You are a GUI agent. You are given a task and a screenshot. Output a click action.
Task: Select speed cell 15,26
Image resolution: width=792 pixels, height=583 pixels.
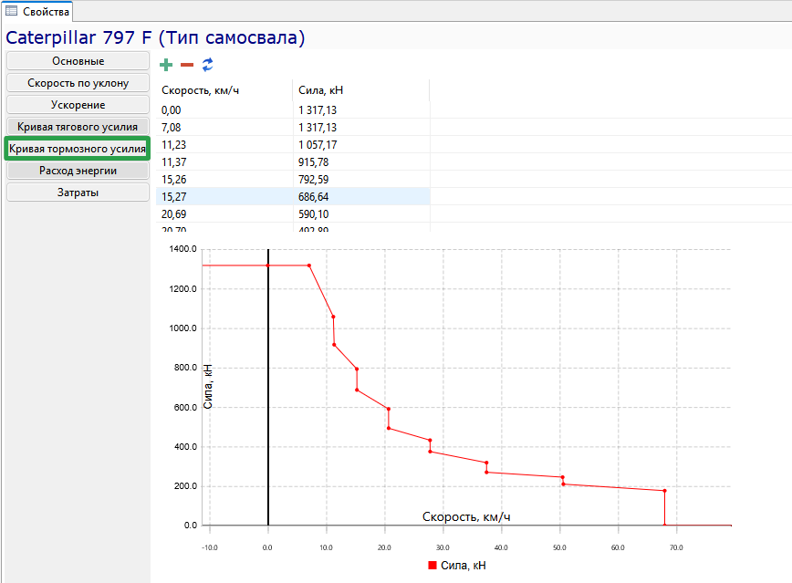click(224, 180)
